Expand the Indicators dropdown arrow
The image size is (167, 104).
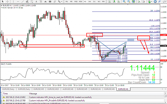click(152, 2)
